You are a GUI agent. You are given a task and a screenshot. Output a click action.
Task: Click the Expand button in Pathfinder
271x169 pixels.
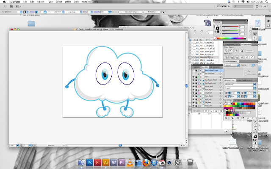pos(249,51)
